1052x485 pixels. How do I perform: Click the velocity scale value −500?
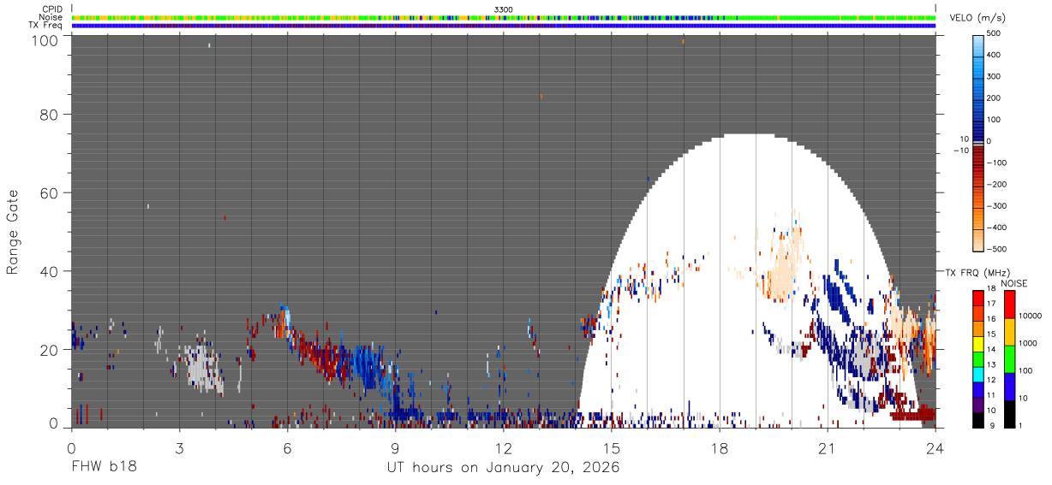[995, 250]
